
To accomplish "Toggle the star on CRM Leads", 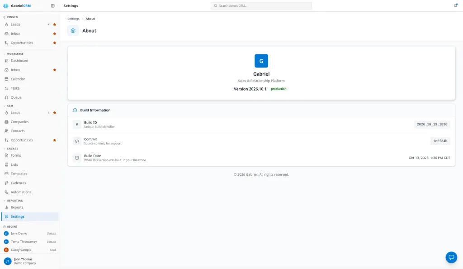I will [x=55, y=113].
